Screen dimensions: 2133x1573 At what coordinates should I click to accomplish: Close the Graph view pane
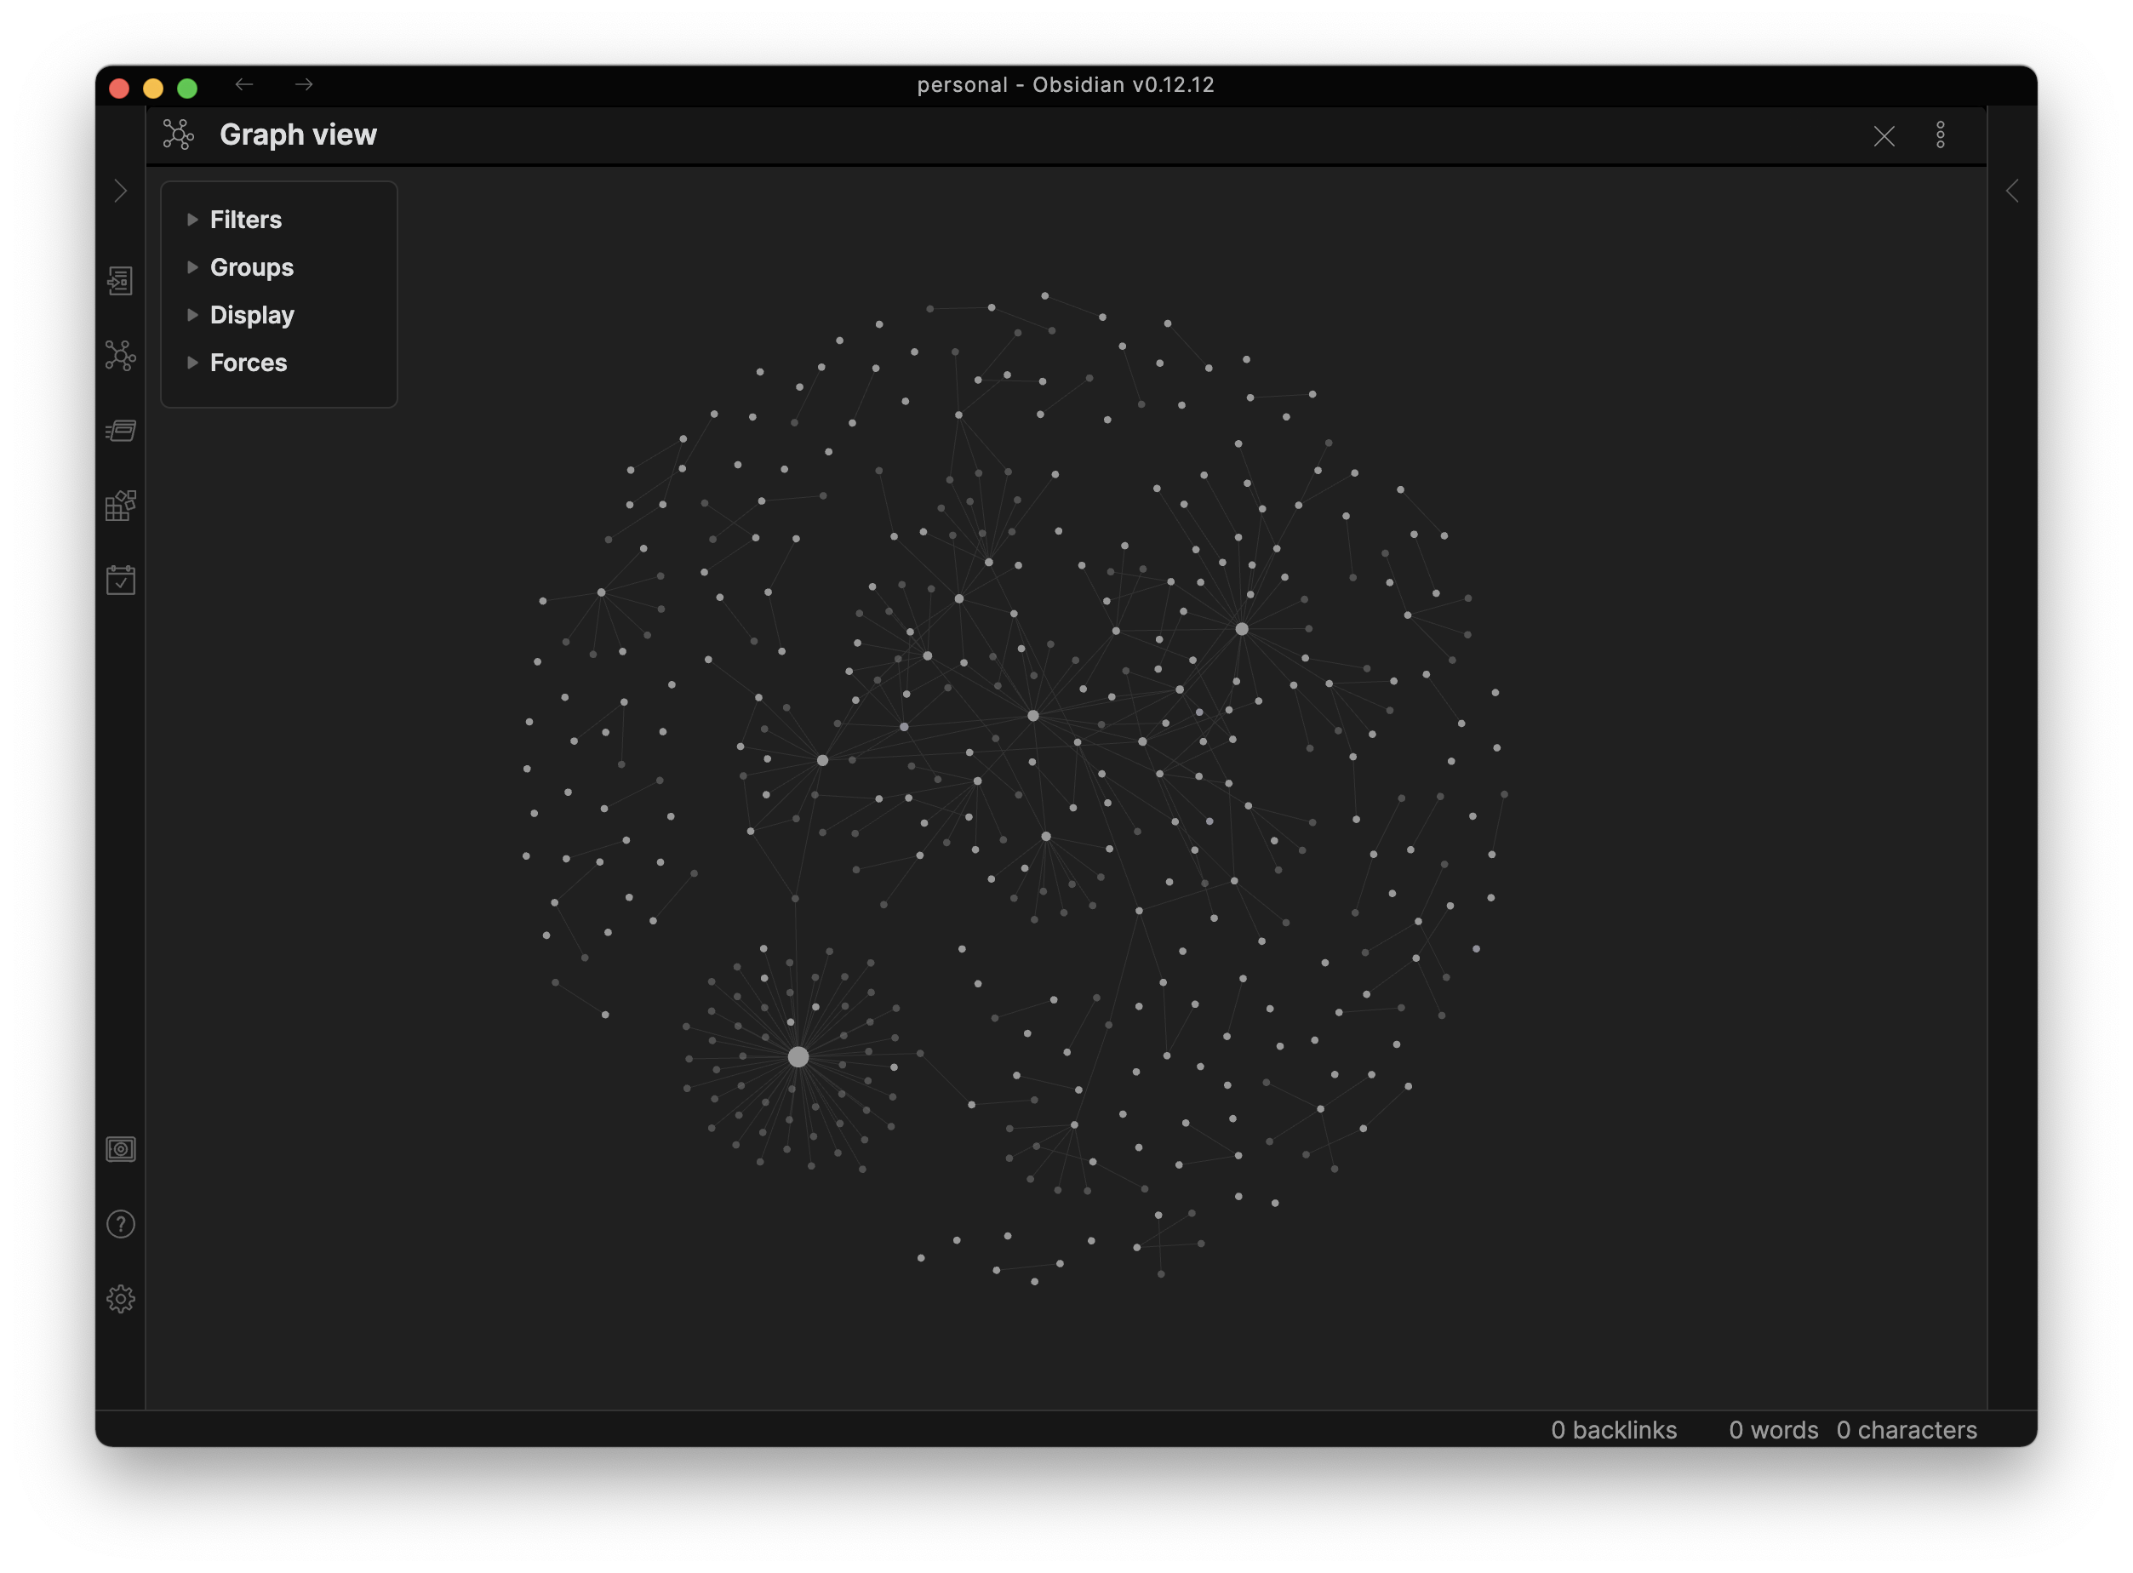1884,136
